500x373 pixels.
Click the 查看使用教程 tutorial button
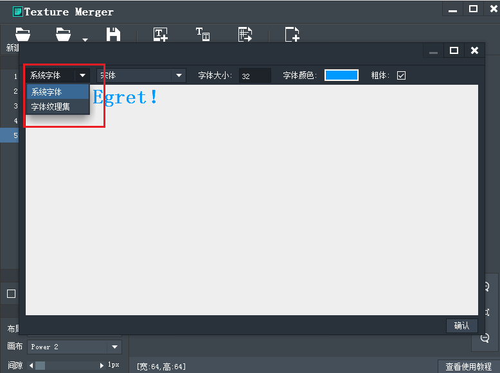(469, 367)
